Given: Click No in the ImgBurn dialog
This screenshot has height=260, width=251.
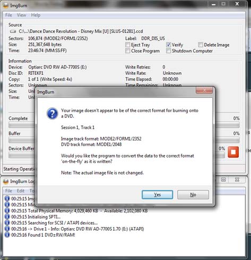Looking at the screenshot, I should [193, 195].
